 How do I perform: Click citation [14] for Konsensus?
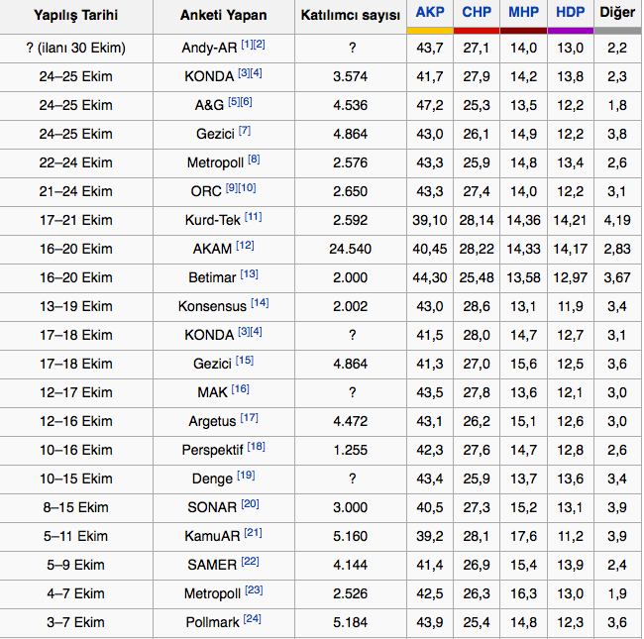pos(260,302)
